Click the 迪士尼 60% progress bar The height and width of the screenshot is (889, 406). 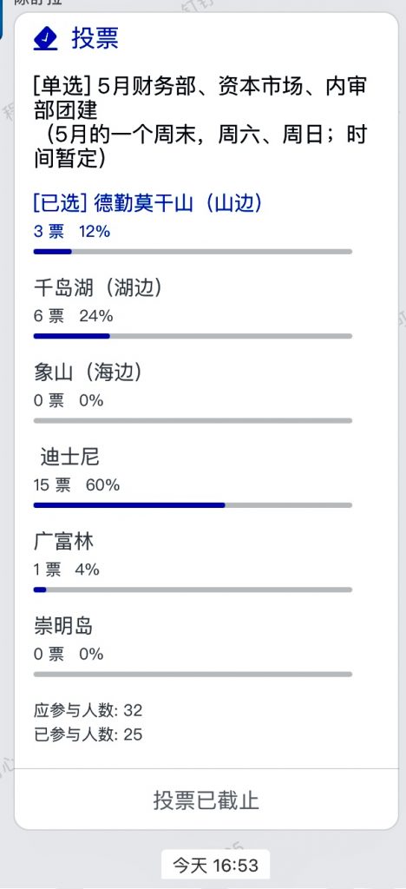click(x=193, y=504)
